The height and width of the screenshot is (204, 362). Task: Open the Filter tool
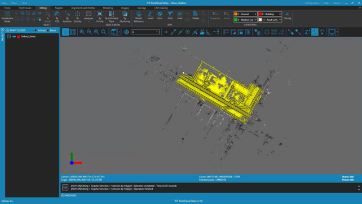(170, 15)
